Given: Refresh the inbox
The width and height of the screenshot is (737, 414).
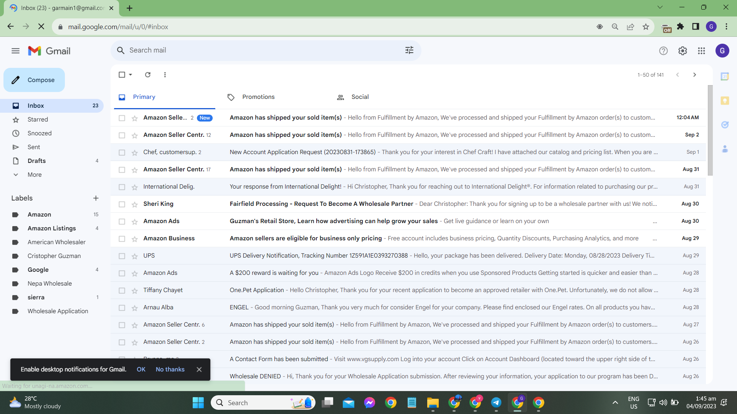Looking at the screenshot, I should (148, 75).
